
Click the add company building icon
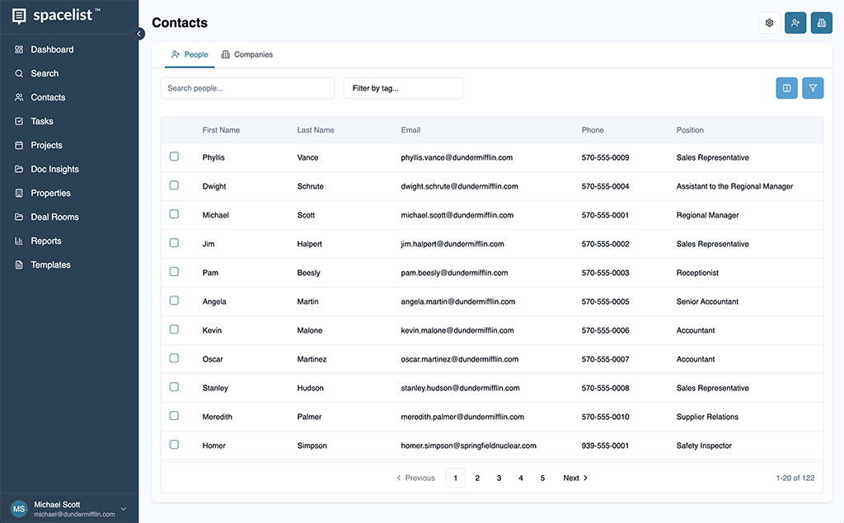(821, 22)
